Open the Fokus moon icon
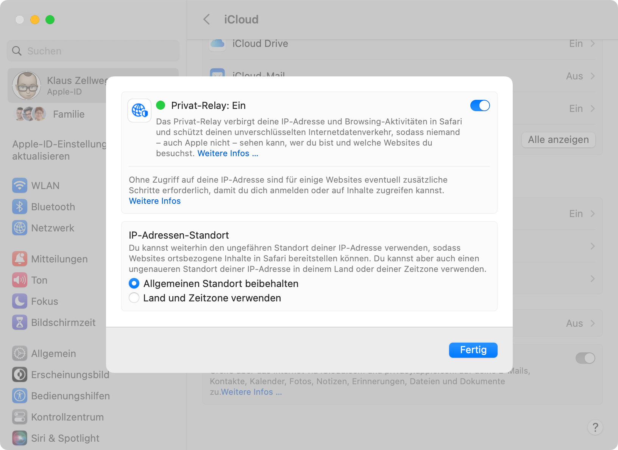 click(x=20, y=301)
